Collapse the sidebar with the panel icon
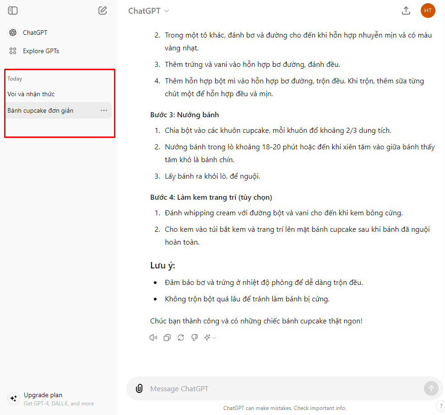Viewport: 445px width, 415px height. point(13,11)
